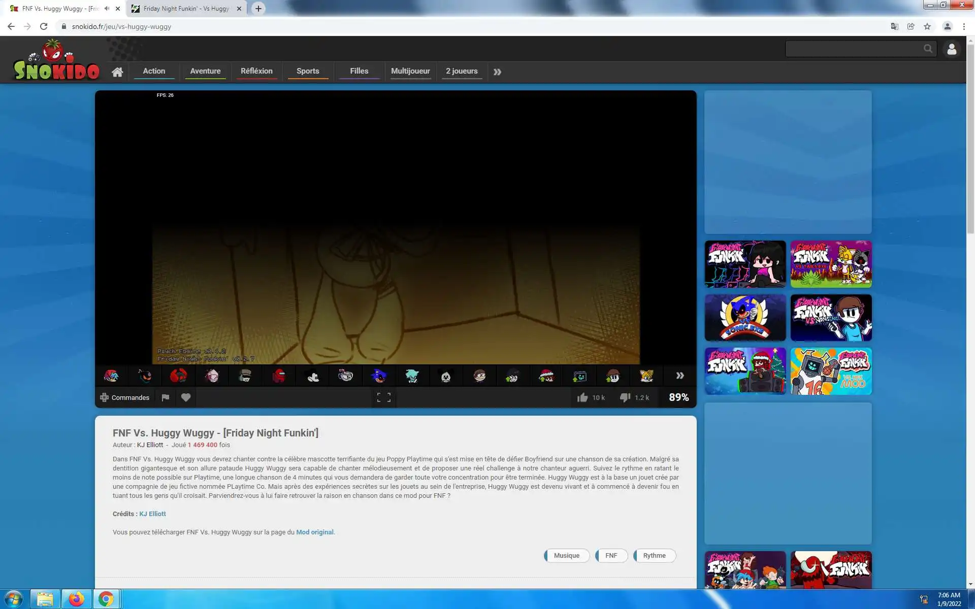This screenshot has height=609, width=975.
Task: Bookmark this page with the star icon
Action: [x=927, y=26]
